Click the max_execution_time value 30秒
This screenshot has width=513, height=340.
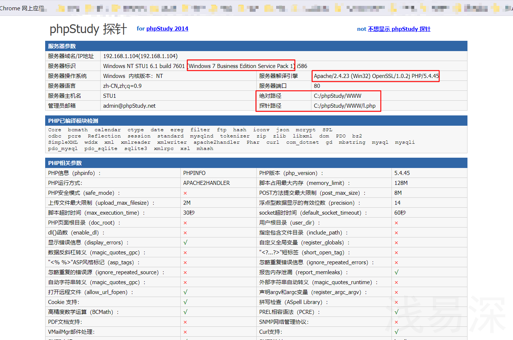pos(189,213)
